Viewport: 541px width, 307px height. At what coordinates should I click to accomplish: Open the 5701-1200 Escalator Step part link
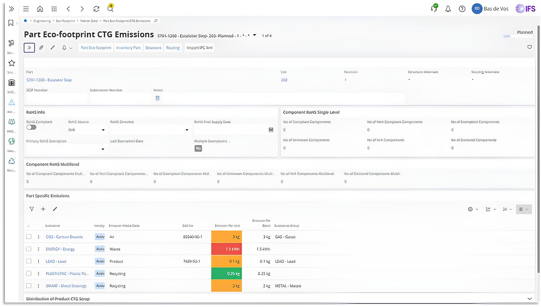[49, 80]
